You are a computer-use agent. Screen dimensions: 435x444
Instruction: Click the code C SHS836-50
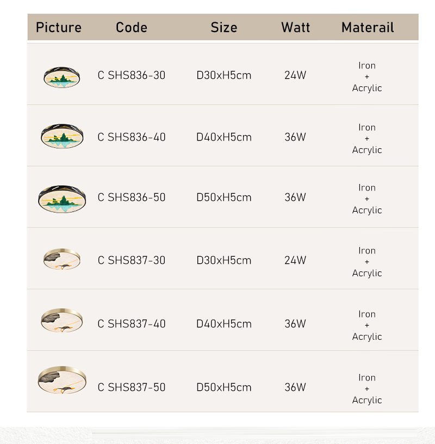point(132,198)
